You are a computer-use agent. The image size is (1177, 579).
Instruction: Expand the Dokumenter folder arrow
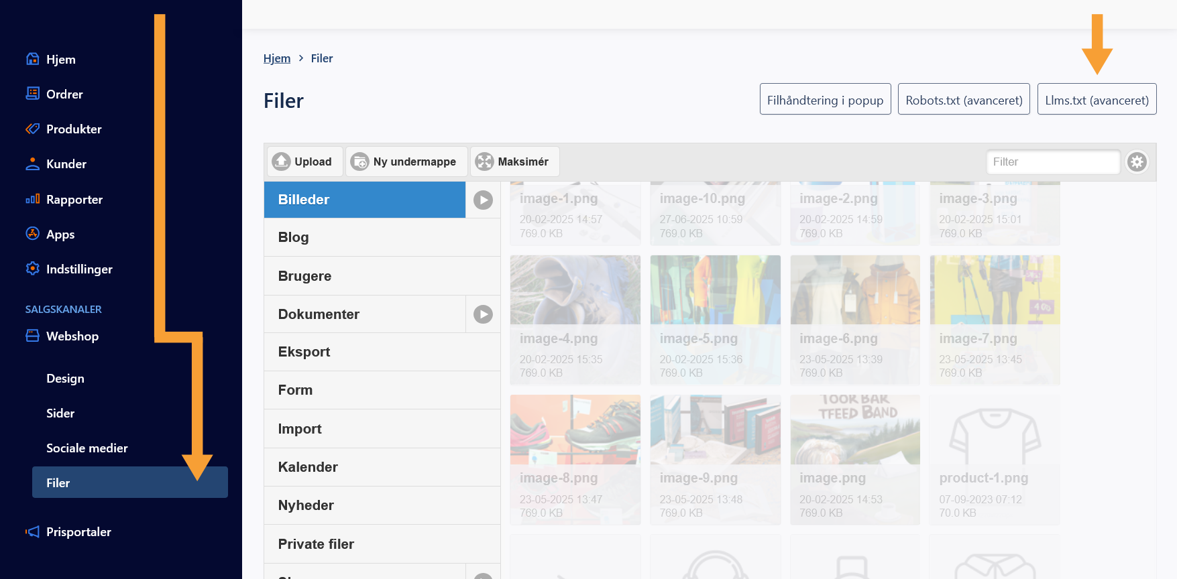click(483, 314)
